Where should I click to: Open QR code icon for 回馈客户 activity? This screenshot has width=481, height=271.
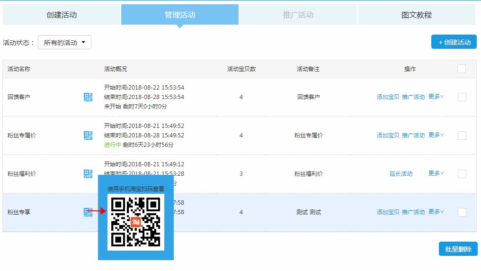[x=88, y=97]
